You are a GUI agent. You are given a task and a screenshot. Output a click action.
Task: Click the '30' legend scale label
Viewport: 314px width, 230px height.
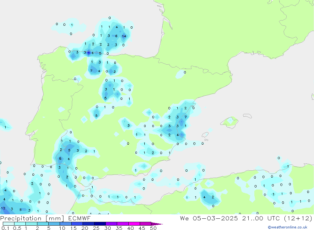tap(107, 228)
